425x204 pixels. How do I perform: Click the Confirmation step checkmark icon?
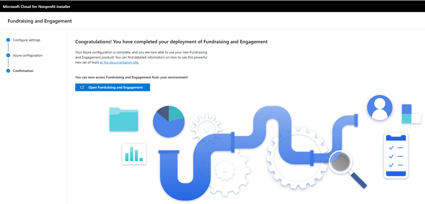coord(8,71)
